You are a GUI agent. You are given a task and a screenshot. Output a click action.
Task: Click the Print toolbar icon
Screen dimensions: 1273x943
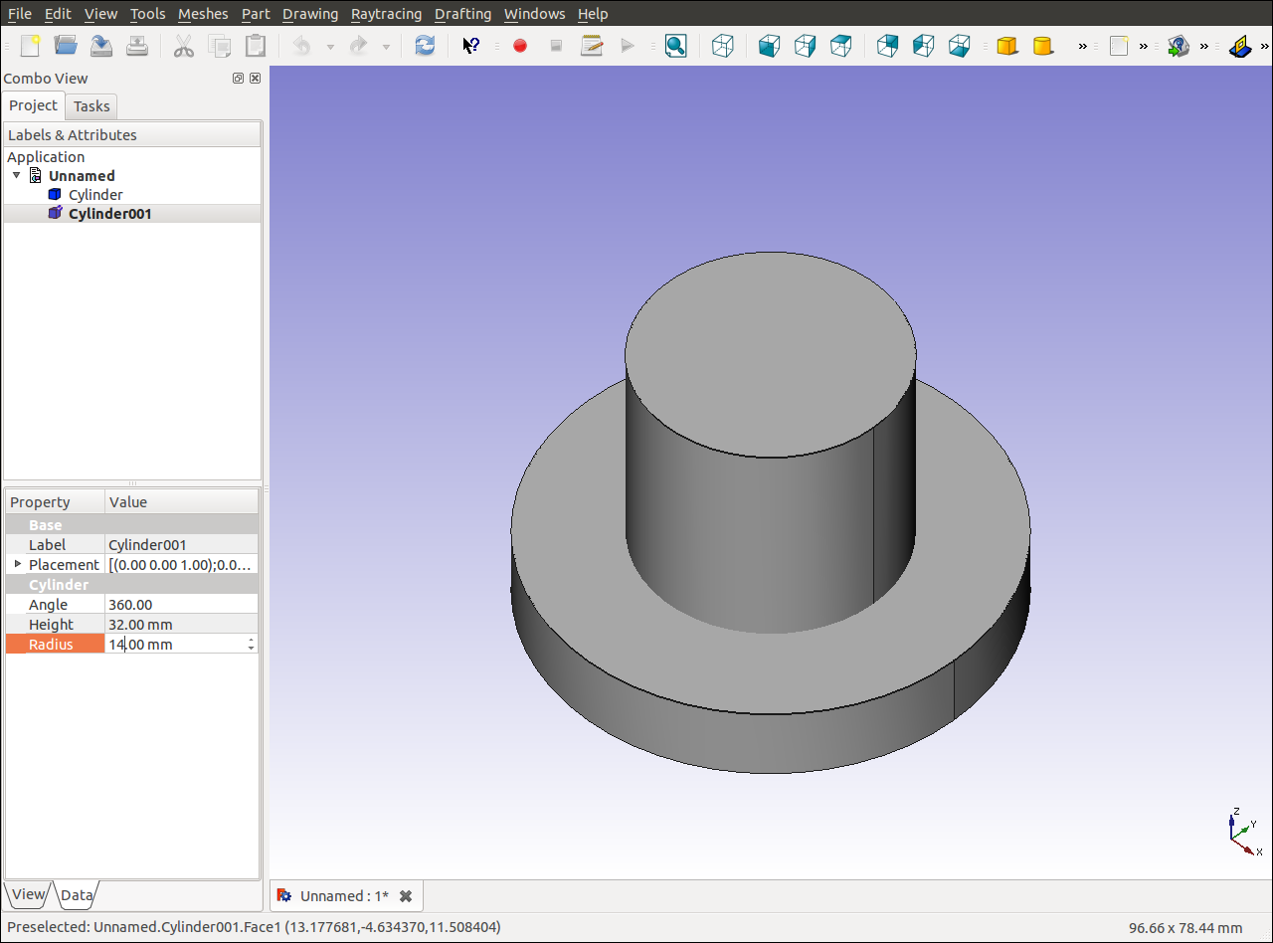click(137, 46)
